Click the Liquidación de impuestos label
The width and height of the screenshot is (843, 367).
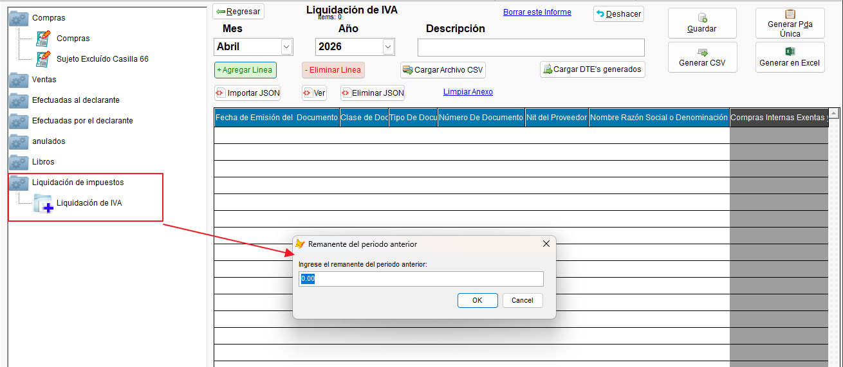click(x=78, y=183)
